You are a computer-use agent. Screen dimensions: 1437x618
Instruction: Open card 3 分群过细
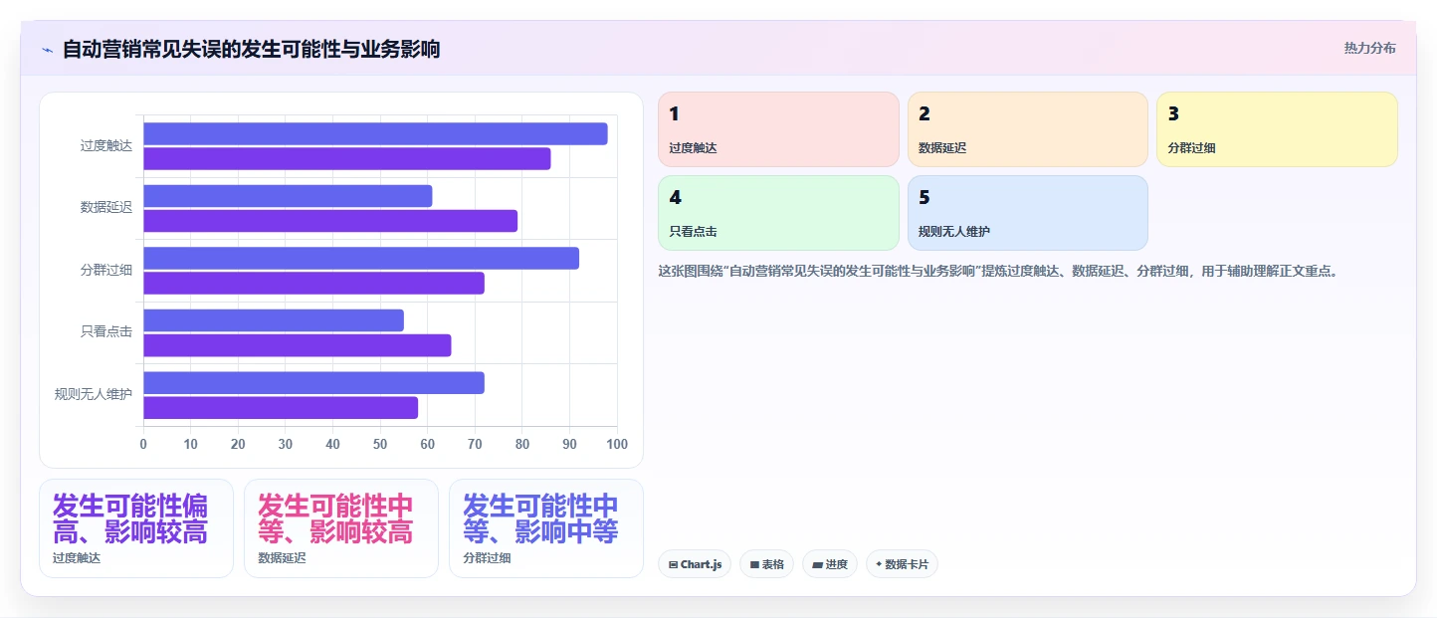1277,129
